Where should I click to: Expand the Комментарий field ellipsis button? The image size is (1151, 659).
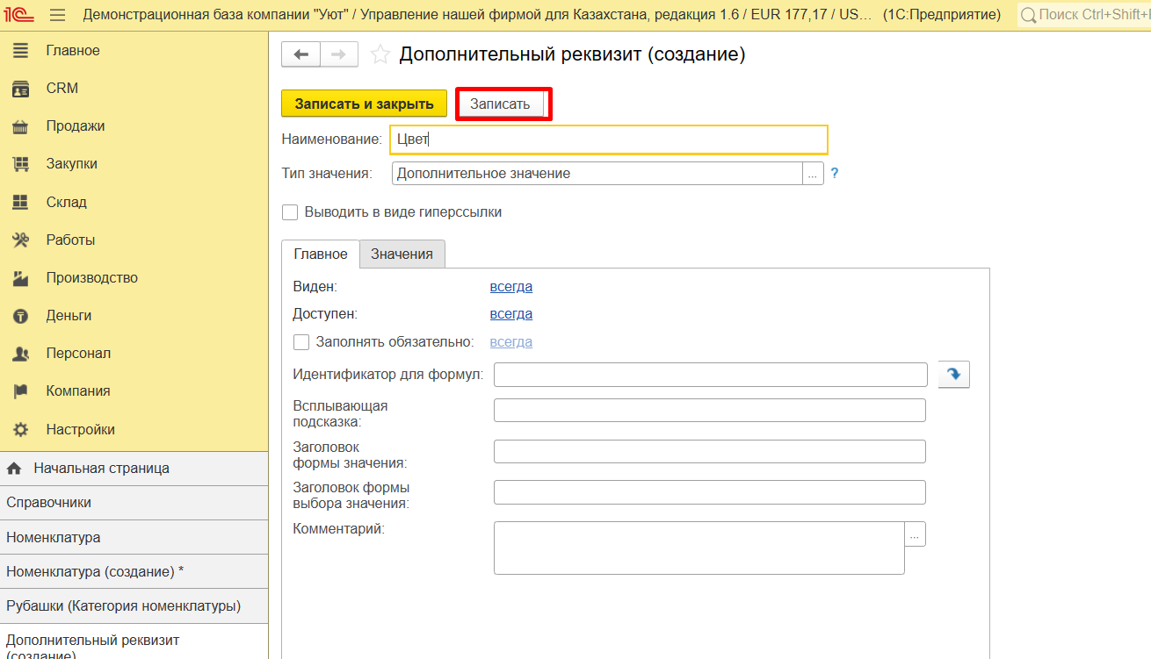pyautogui.click(x=915, y=534)
